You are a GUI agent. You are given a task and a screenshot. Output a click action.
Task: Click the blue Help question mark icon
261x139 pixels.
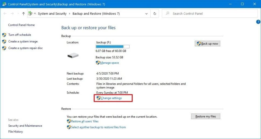tap(258, 22)
